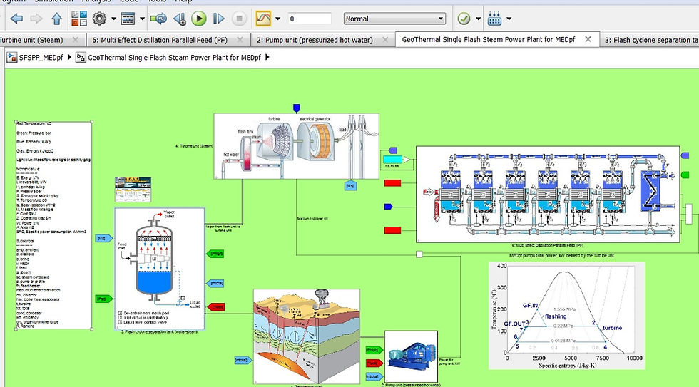Select the Flash cyclone separation tank block

(x=160, y=269)
